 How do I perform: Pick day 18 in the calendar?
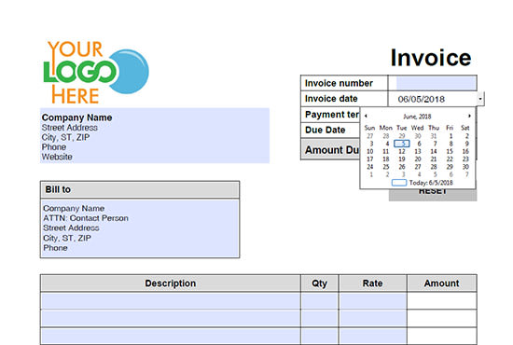[x=386, y=159]
